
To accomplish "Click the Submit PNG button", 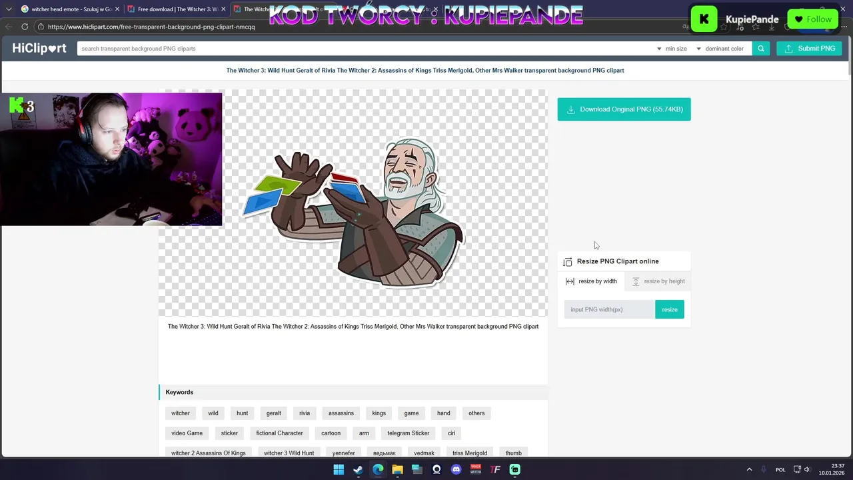I will (809, 49).
